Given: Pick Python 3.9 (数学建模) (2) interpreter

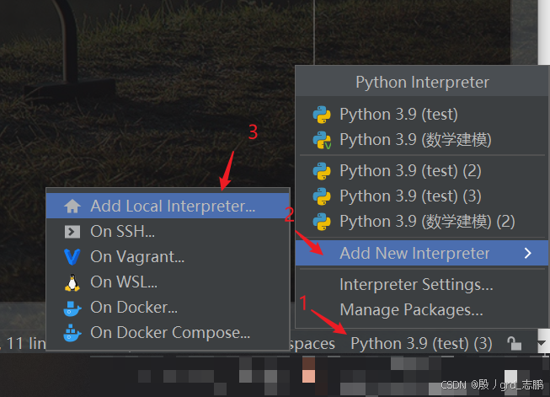Looking at the screenshot, I should coord(422,222).
